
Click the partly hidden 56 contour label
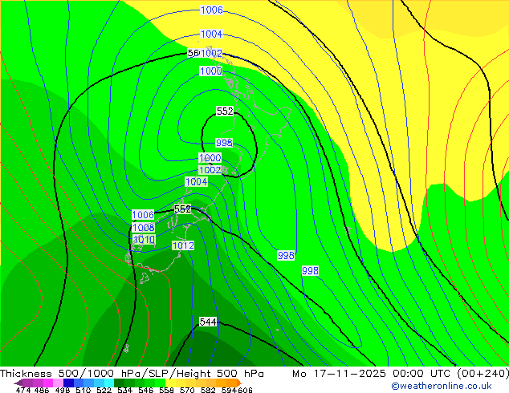[193, 53]
